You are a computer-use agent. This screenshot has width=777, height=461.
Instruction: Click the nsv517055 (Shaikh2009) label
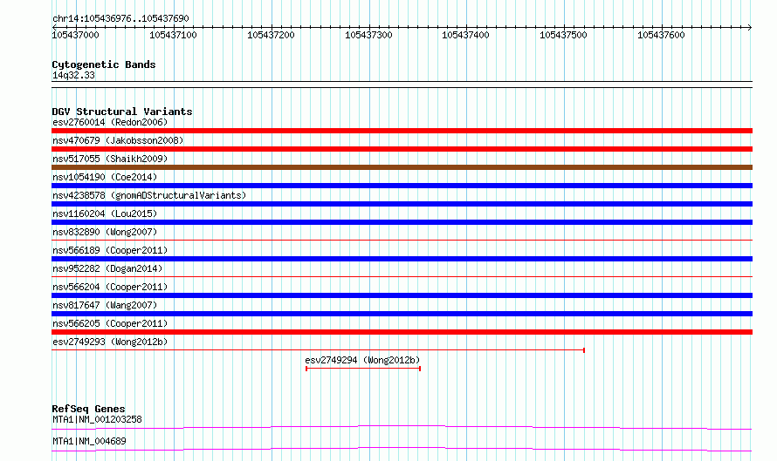[110, 159]
